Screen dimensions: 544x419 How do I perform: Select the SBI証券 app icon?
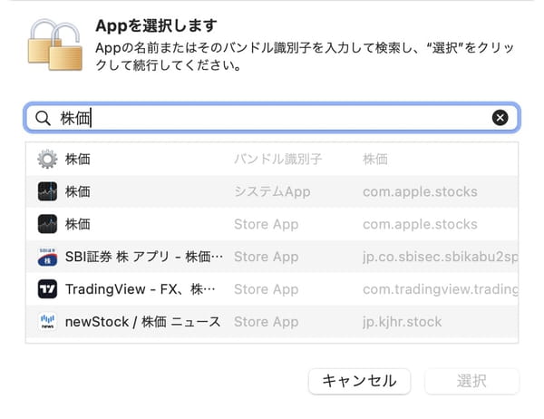pos(47,257)
